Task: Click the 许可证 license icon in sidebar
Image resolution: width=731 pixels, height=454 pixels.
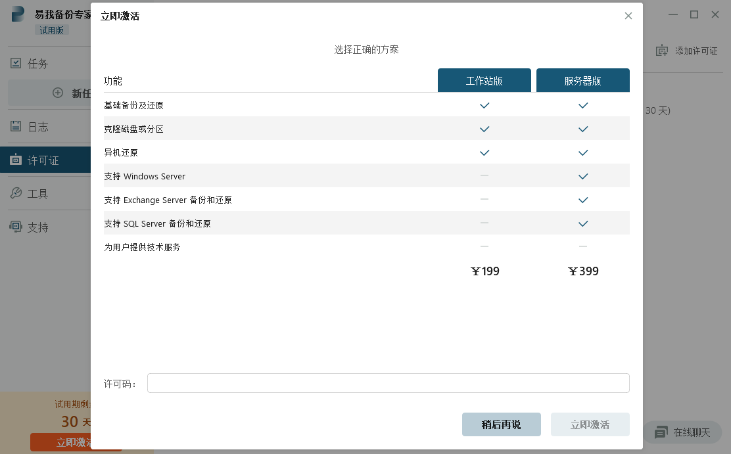Action: (x=16, y=160)
